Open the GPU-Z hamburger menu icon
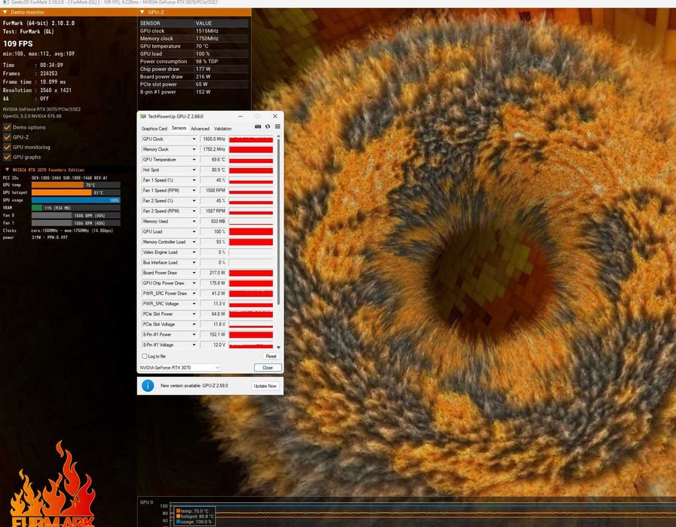Screen dimensions: 676x527 click(277, 127)
